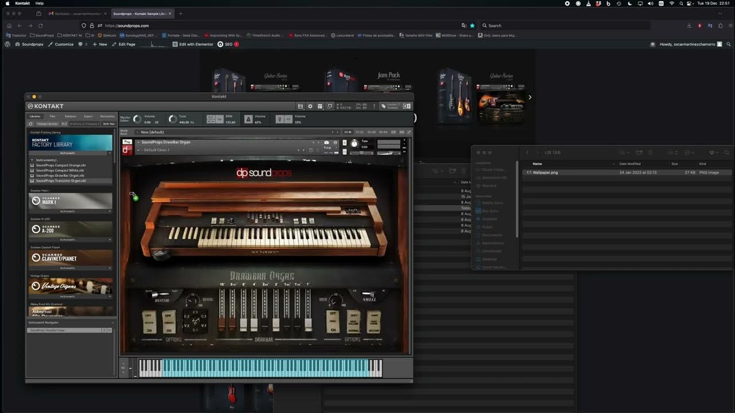Open the macOS volume menu bar icon
The height and width of the screenshot is (413, 735).
(x=650, y=3)
